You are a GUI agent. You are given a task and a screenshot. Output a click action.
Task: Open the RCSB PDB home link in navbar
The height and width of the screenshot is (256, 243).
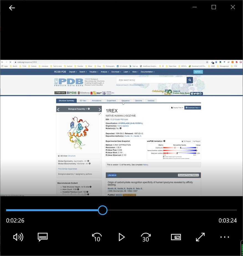pos(60,72)
